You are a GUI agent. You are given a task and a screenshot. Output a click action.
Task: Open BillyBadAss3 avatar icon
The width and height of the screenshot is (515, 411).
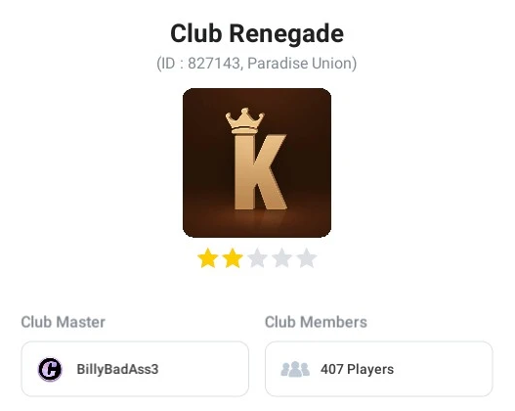50,369
